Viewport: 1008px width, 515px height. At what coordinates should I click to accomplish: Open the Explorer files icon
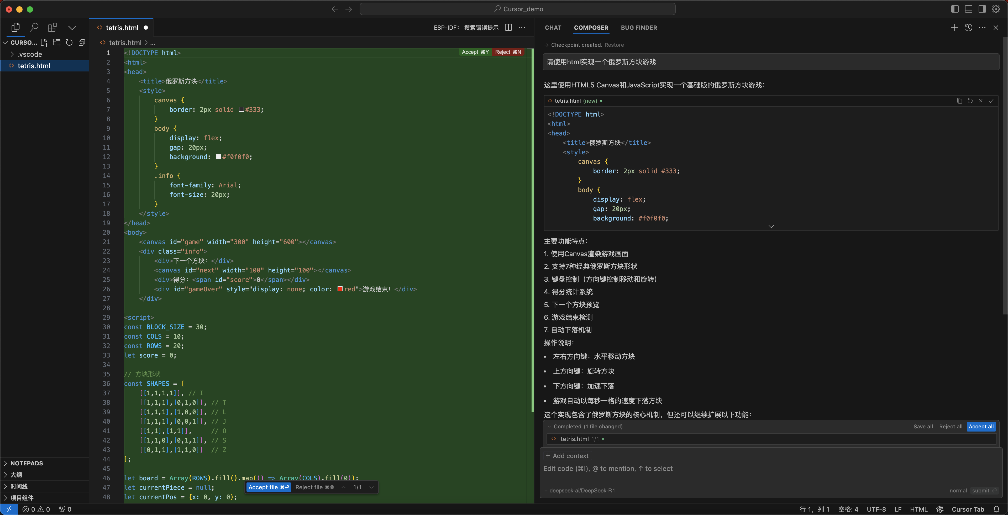[16, 27]
